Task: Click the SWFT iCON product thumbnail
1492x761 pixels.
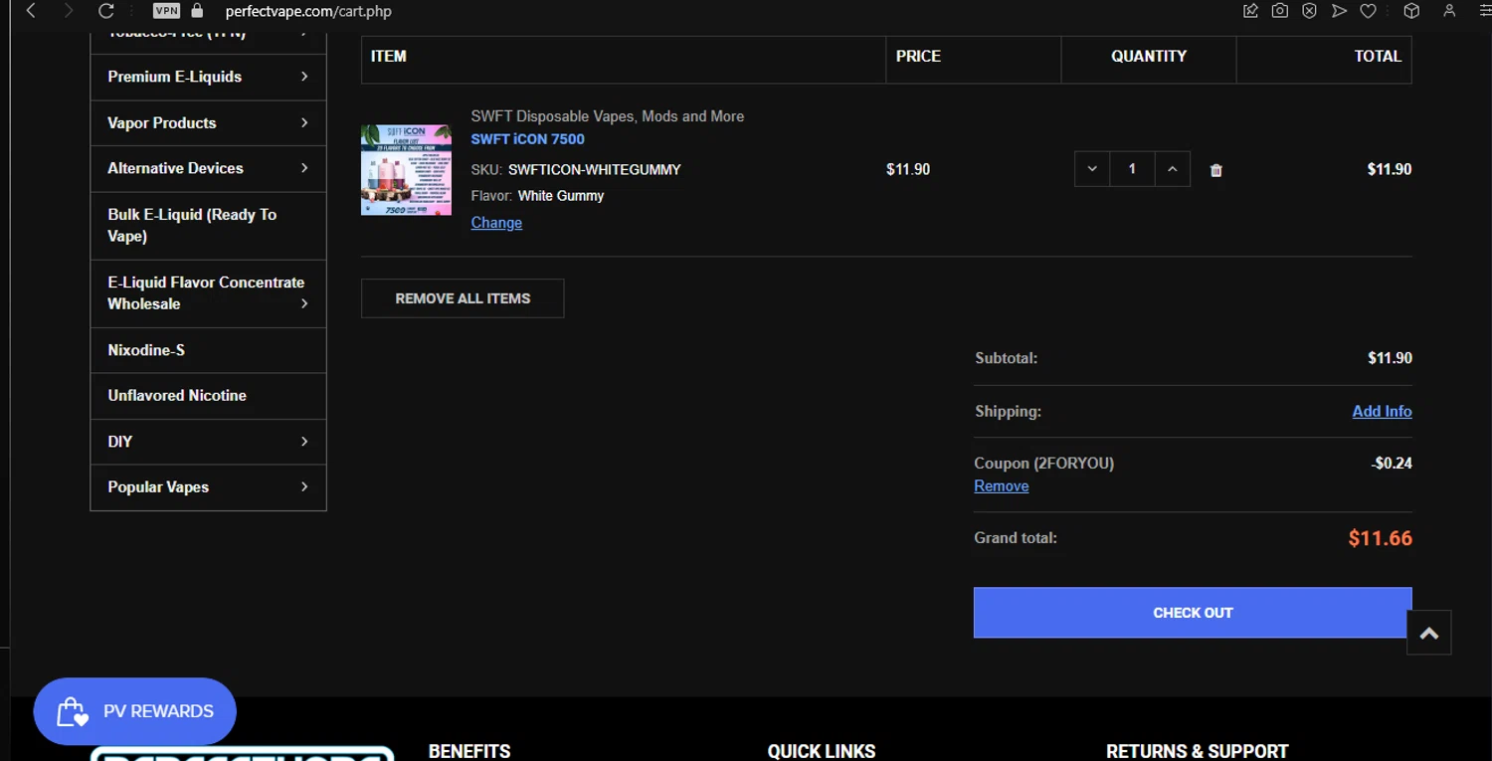Action: coord(406,169)
